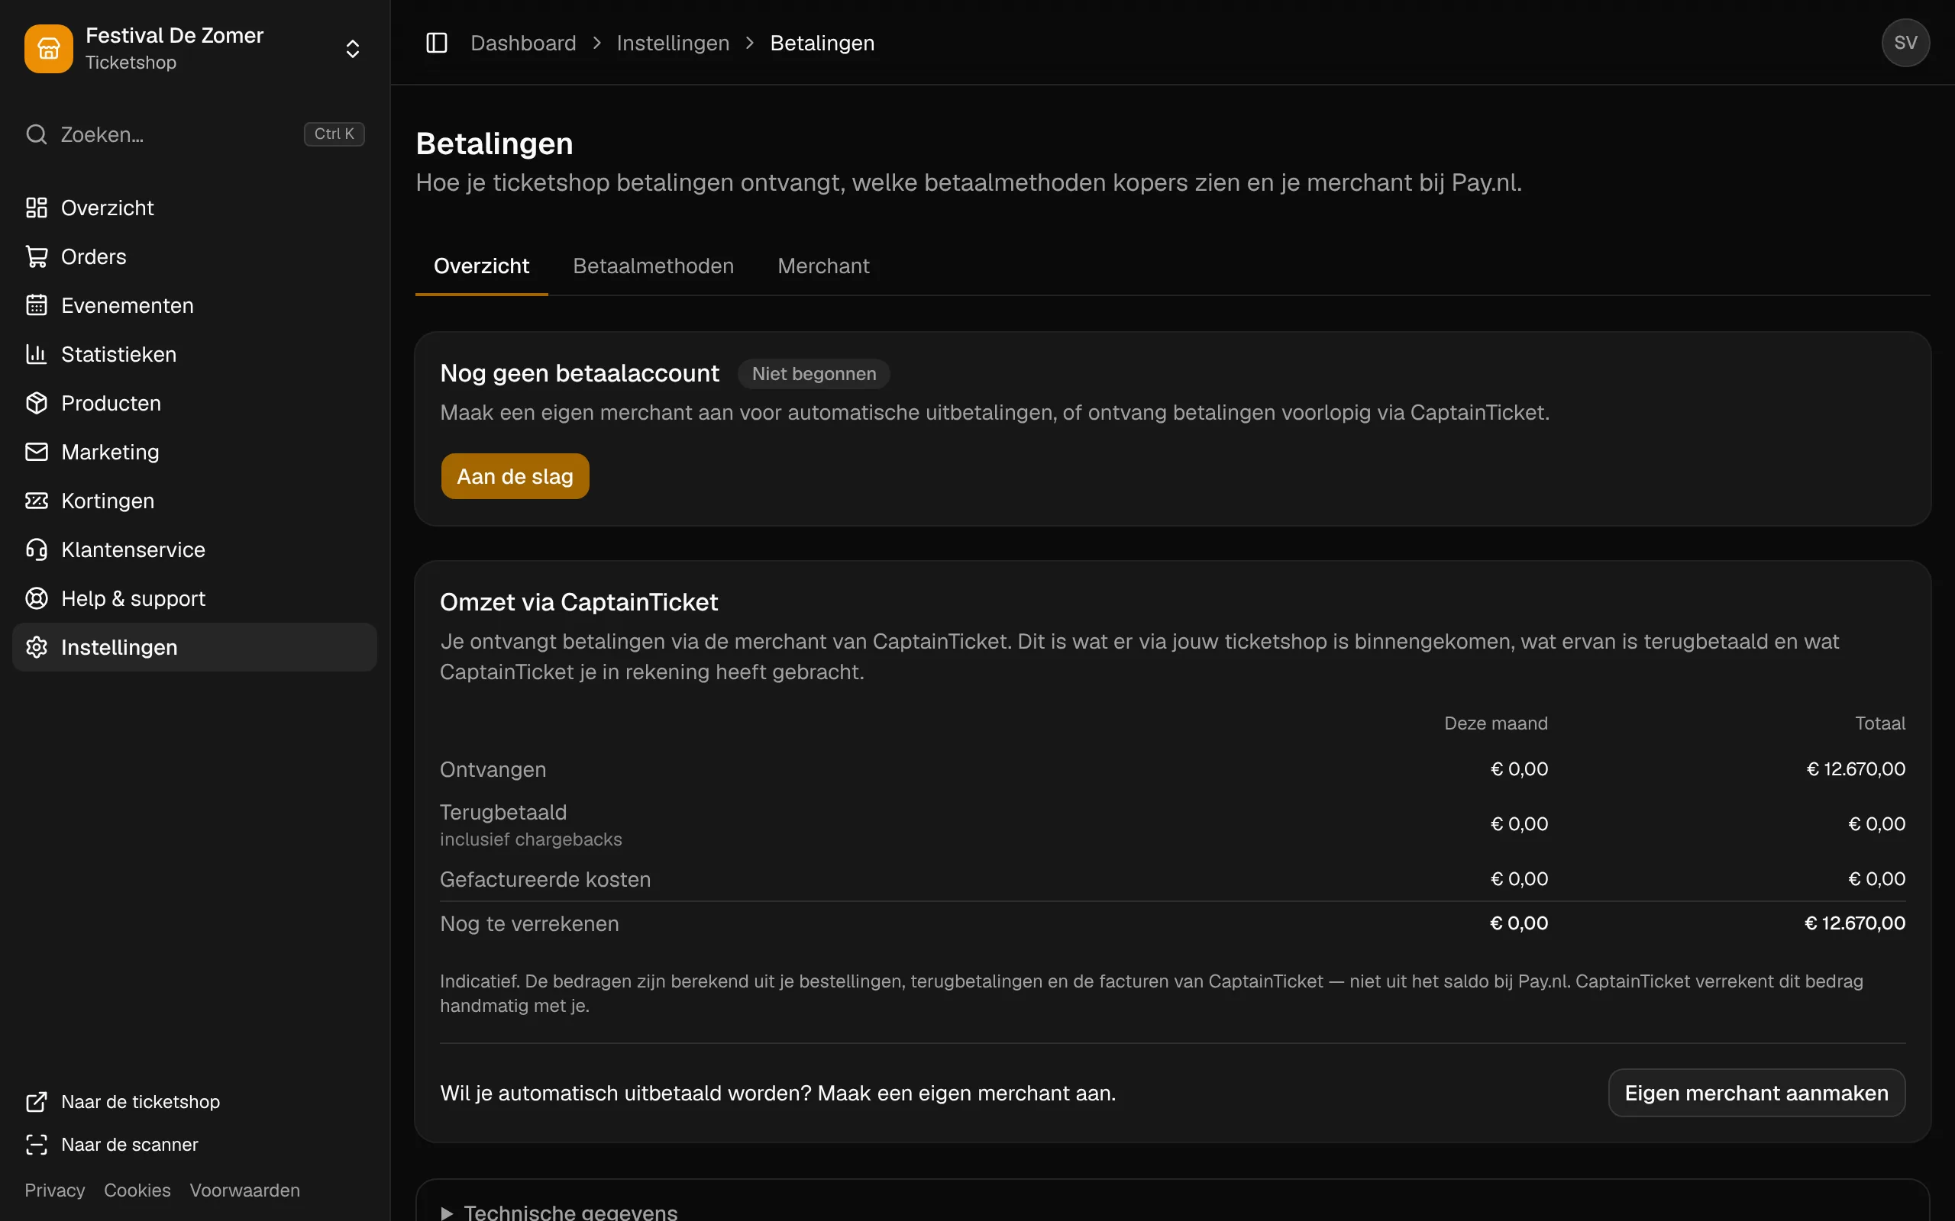Open the Privacy footer link

[55, 1191]
